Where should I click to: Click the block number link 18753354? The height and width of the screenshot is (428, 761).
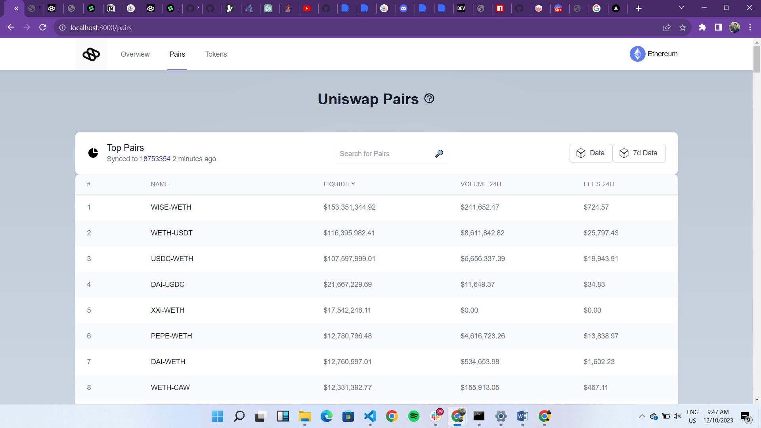coord(154,159)
